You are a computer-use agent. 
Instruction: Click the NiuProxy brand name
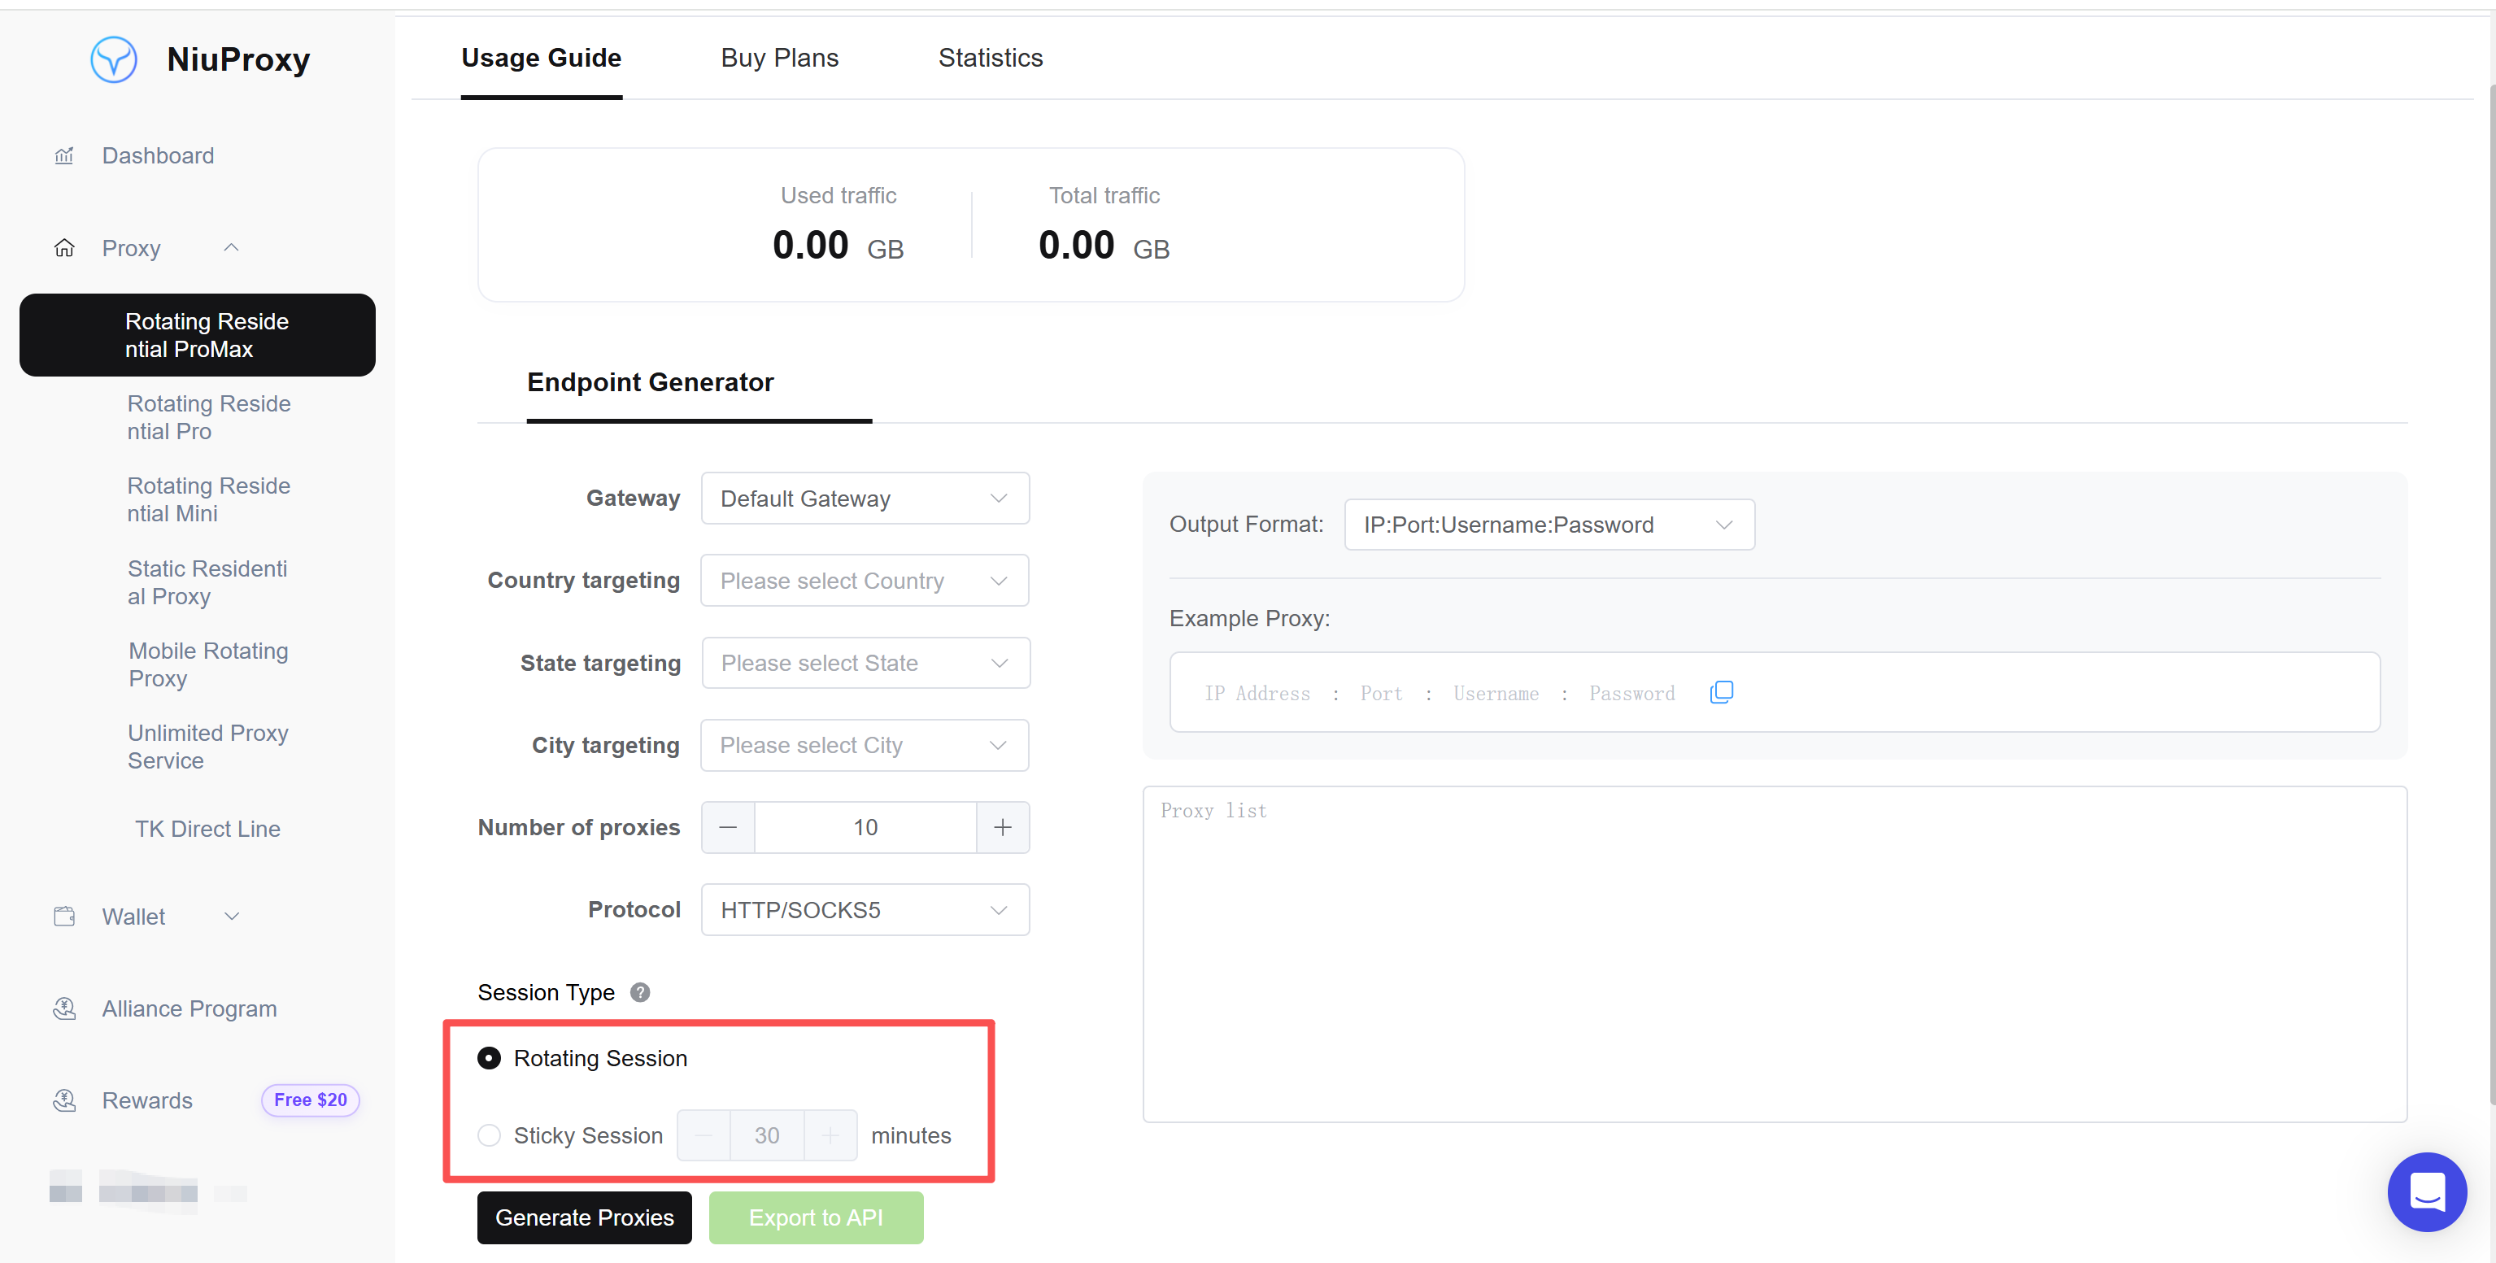tap(238, 59)
